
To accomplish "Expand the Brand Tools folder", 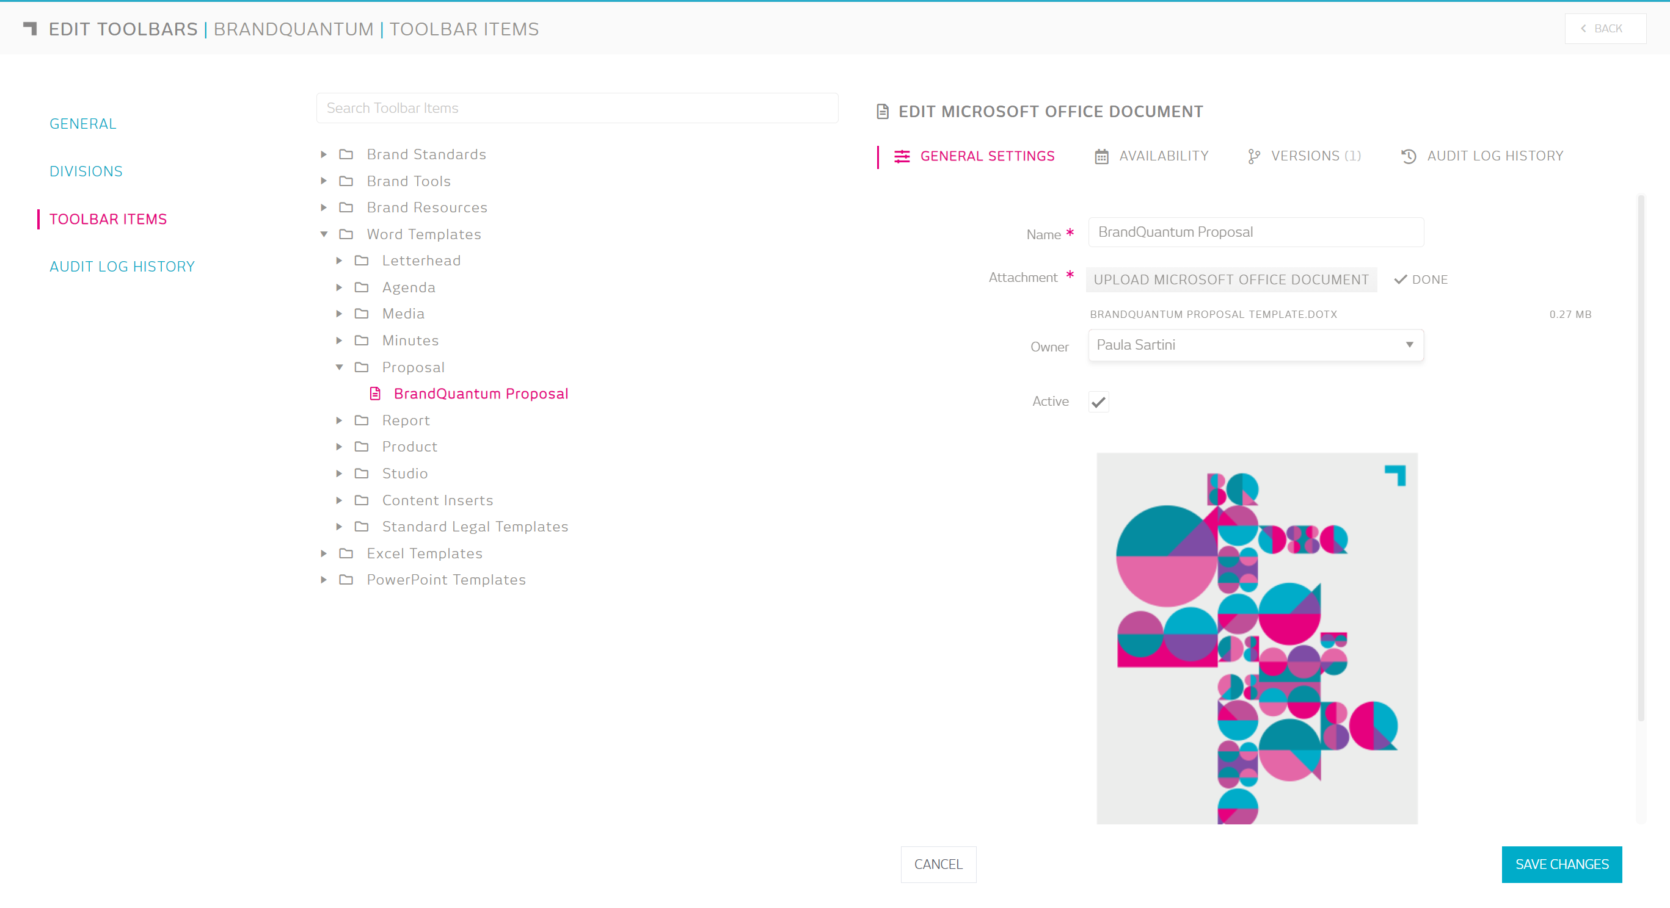I will click(x=324, y=181).
